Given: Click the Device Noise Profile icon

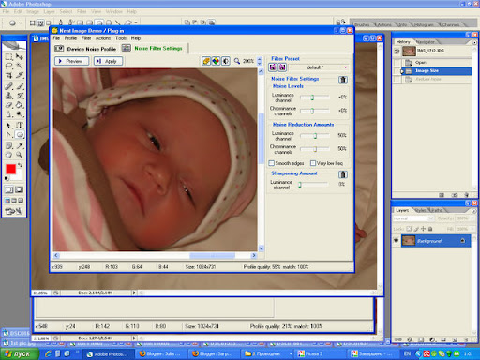Looking at the screenshot, I should [x=59, y=49].
